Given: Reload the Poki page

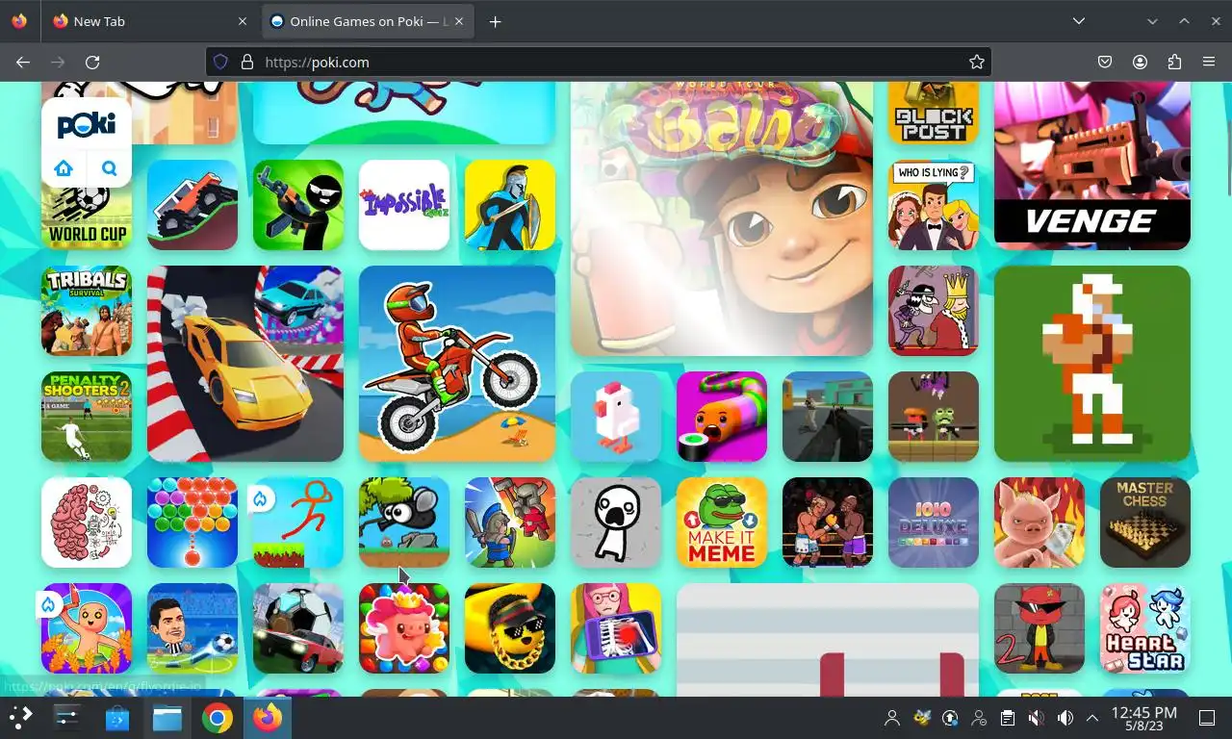Looking at the screenshot, I should point(92,62).
